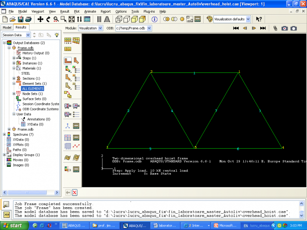Open the Animate menu
Image resolution: width=307 pixels, height=230 pixels.
click(90, 11)
